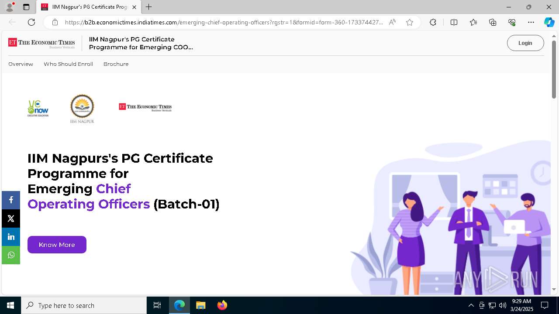This screenshot has width=559, height=314.
Task: Go to Who Should Enroll section
Action: pos(68,64)
